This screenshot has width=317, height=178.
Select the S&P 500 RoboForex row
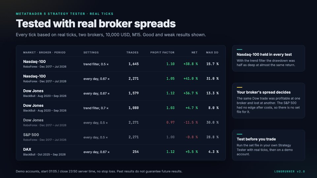[121, 137]
